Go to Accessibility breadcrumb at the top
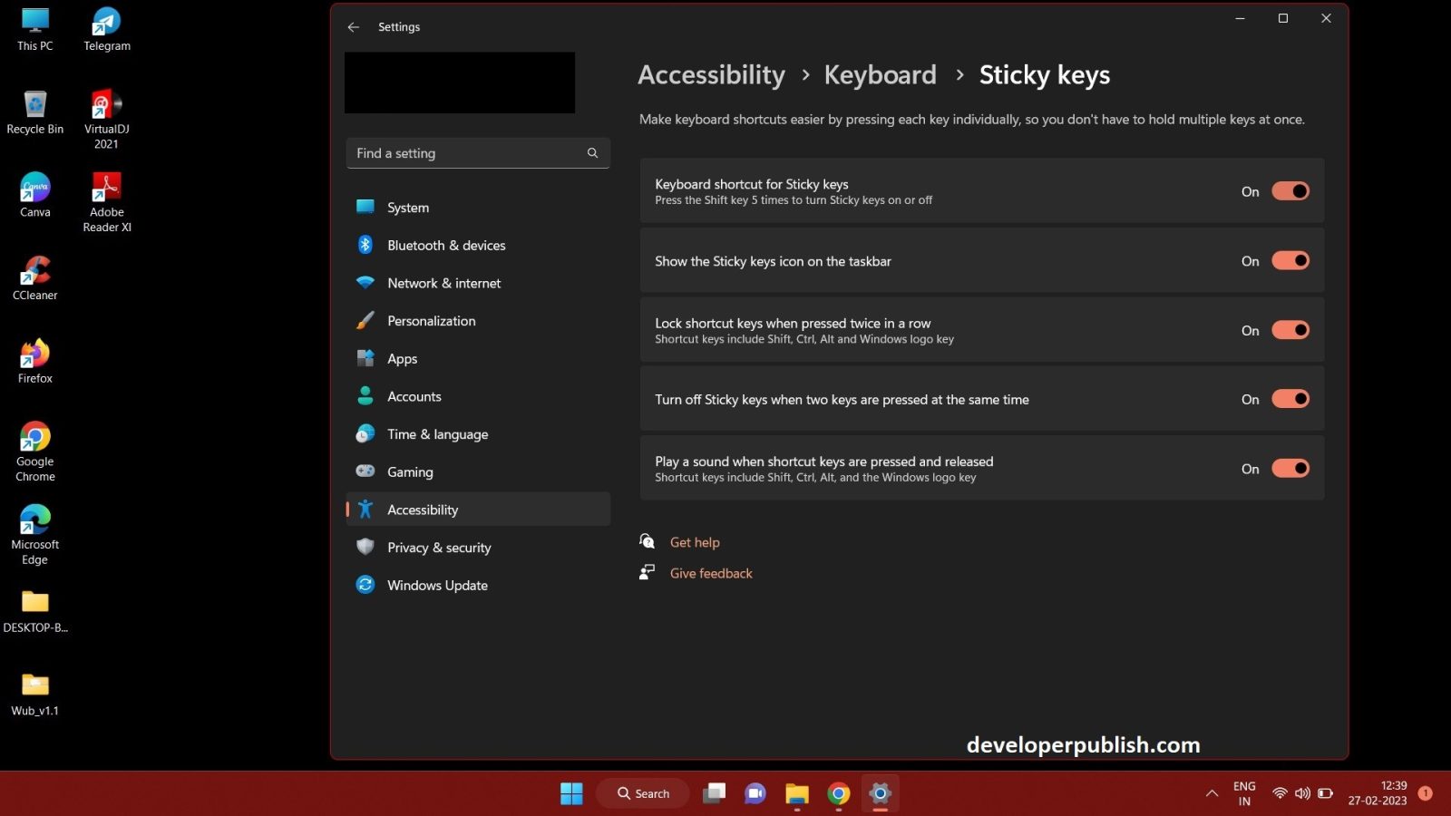This screenshot has width=1451, height=816. (x=711, y=74)
